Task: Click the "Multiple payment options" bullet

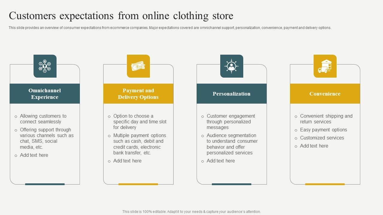Action: (x=140, y=144)
